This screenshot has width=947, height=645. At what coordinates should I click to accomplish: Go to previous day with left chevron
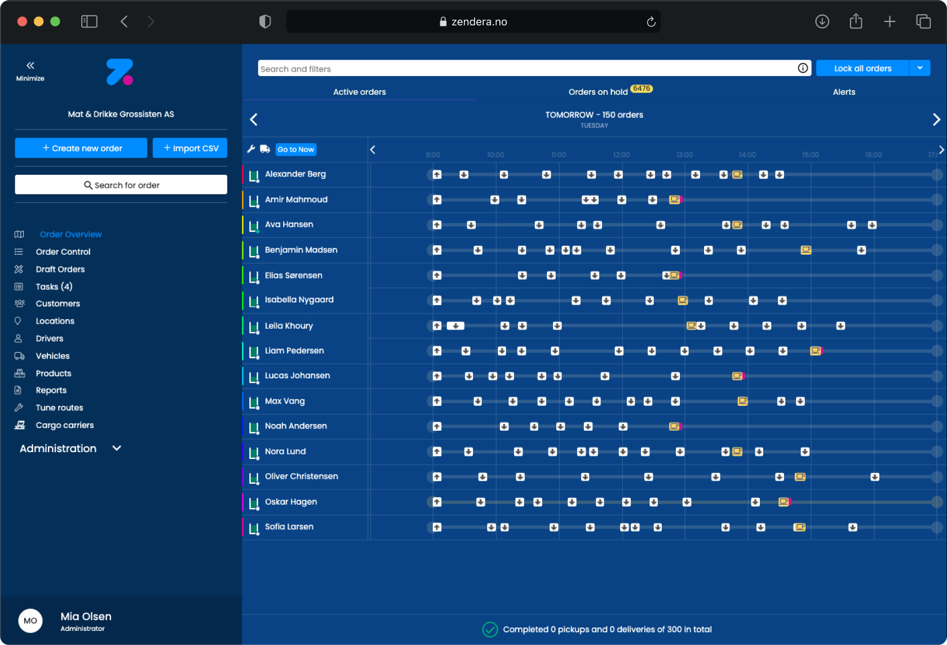[x=254, y=120]
